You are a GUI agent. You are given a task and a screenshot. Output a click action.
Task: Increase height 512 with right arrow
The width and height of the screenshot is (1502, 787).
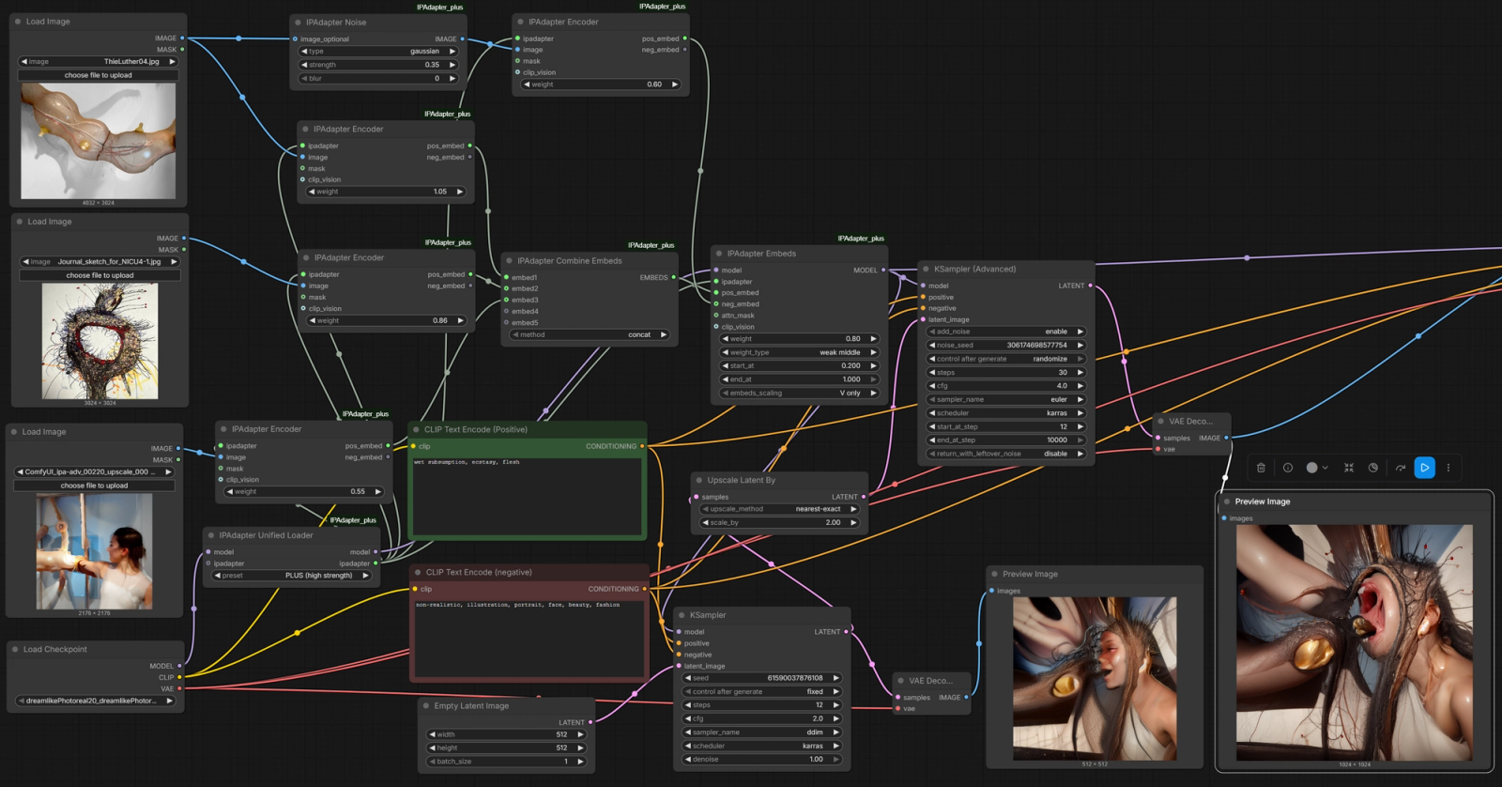point(580,748)
